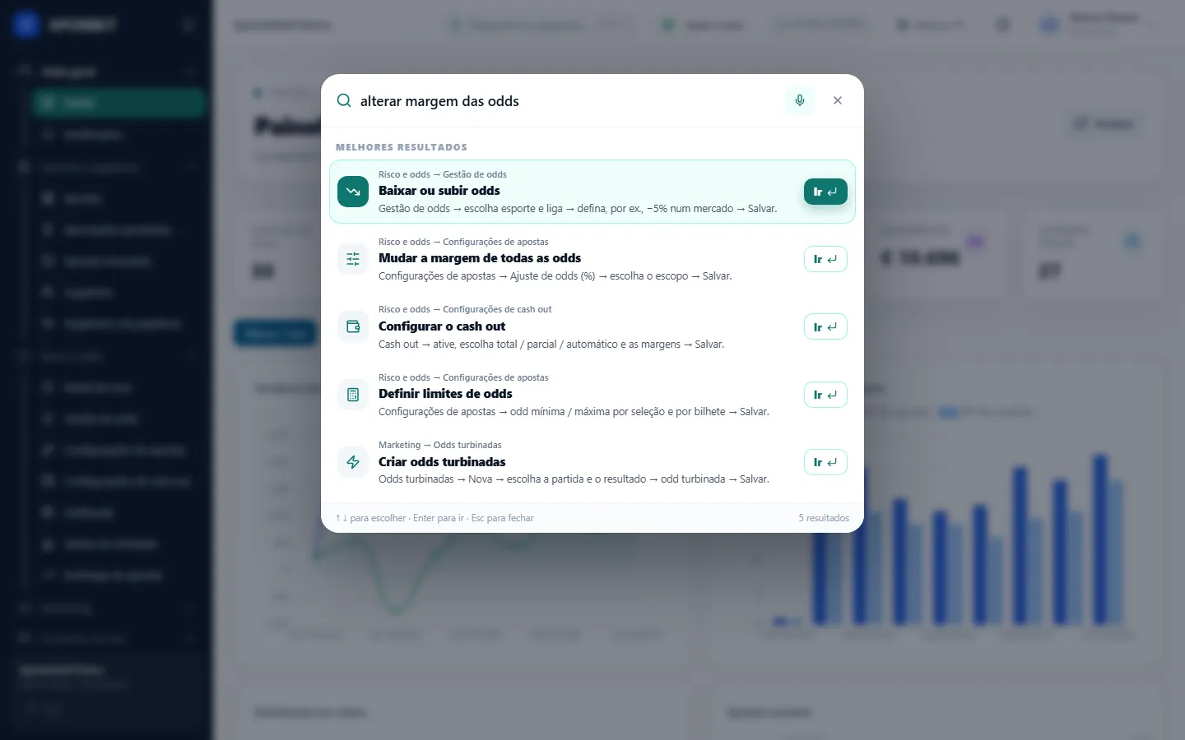Focus the search field containing "alterar margem das odds"
This screenshot has height=740, width=1185.
(568, 101)
